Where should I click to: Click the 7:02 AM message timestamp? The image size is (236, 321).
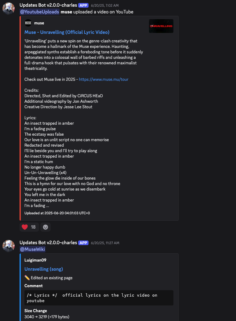coord(105,5)
